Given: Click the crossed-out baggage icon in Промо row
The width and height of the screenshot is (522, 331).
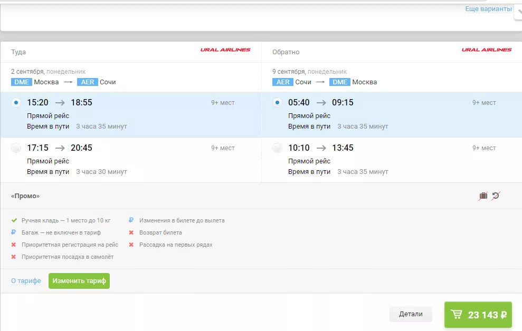Looking at the screenshot, I should point(483,196).
